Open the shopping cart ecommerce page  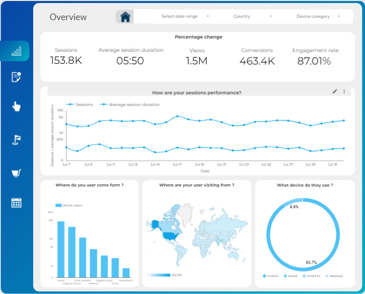(16, 173)
